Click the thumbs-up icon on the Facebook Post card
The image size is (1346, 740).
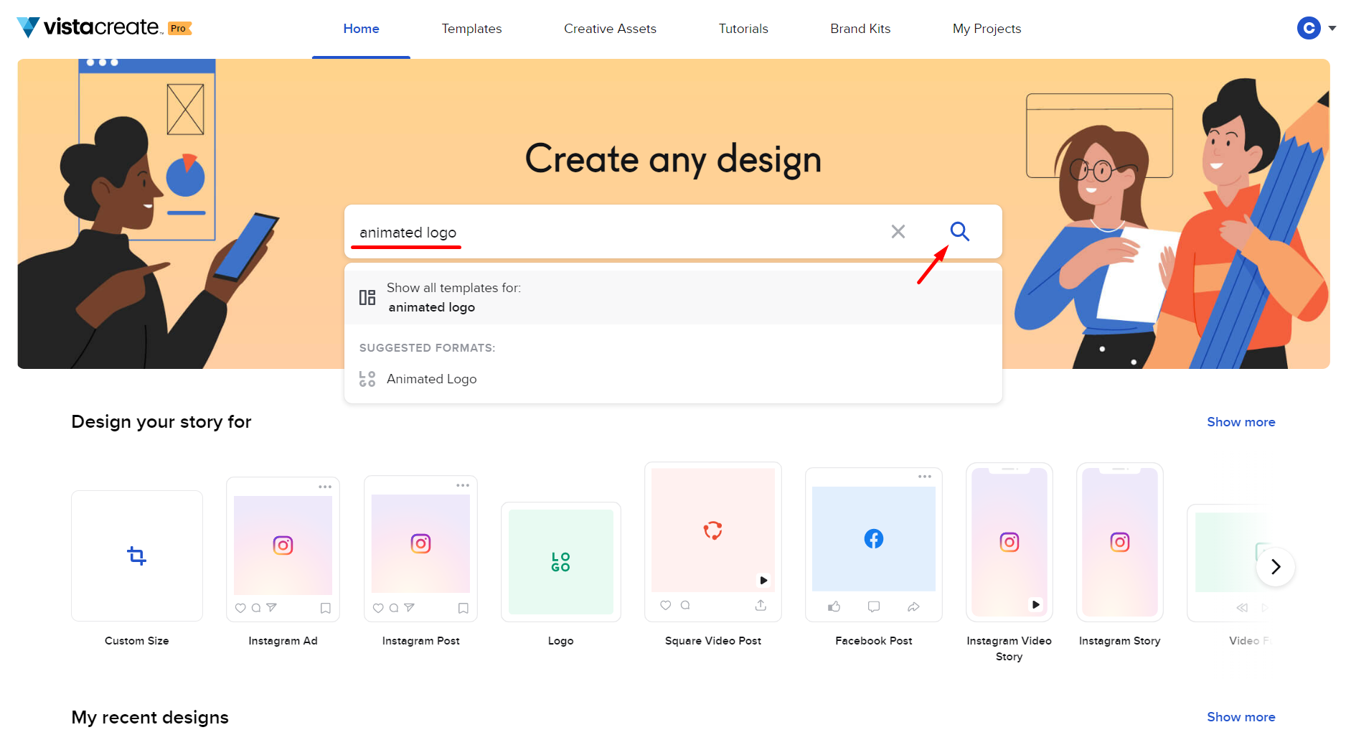point(834,606)
